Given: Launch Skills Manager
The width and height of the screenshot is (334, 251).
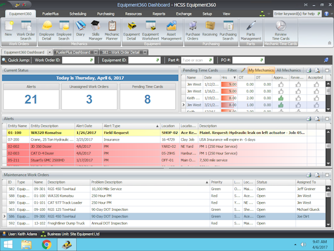Looking at the screenshot, I should (95, 31).
